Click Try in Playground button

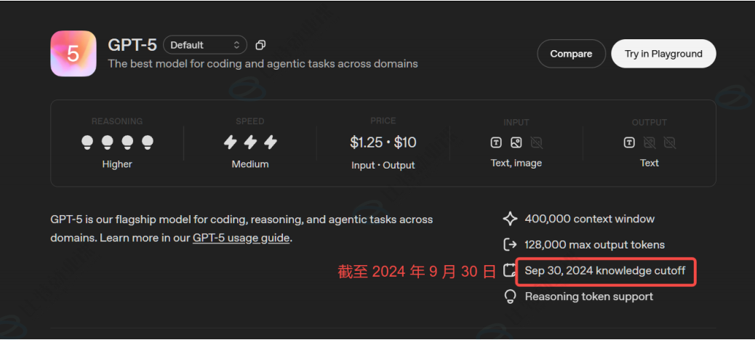(663, 54)
